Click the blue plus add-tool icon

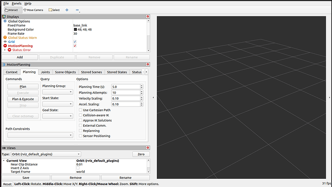click(67, 10)
